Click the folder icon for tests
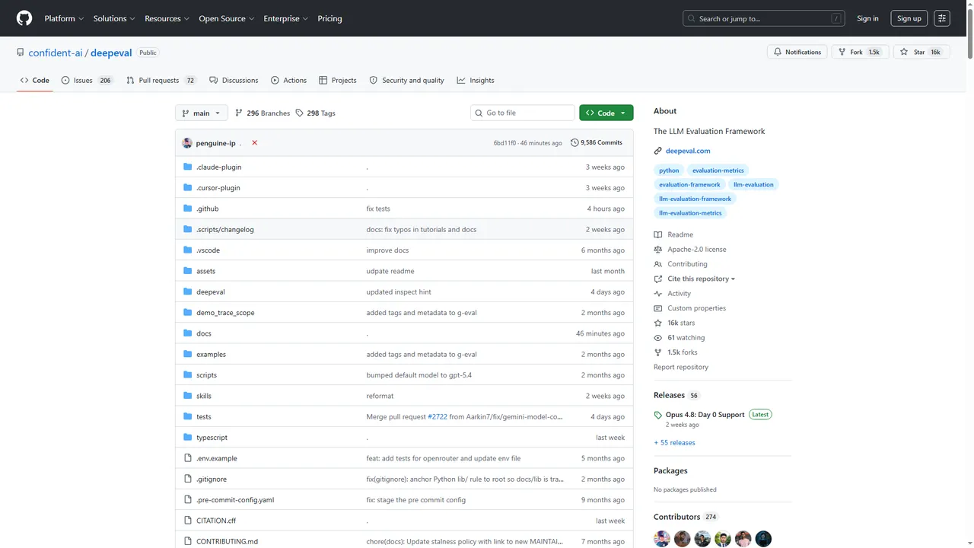This screenshot has height=548, width=974. 188,416
